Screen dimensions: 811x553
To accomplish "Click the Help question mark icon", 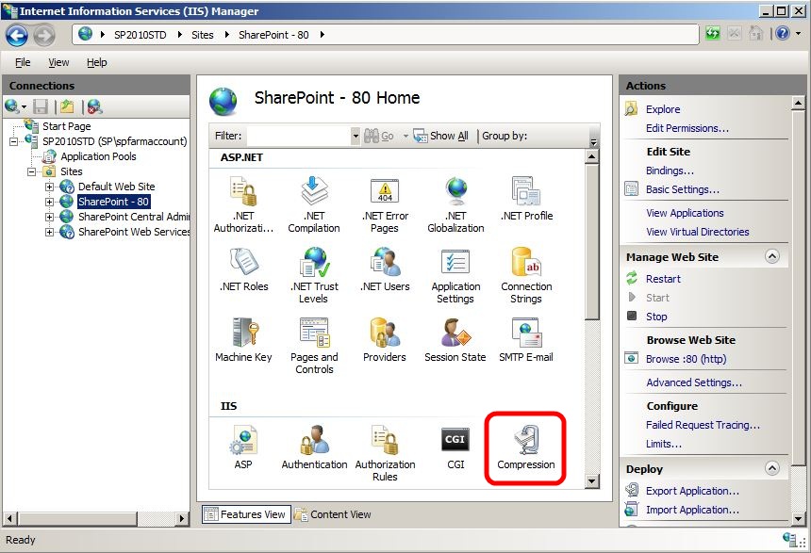I will [783, 34].
